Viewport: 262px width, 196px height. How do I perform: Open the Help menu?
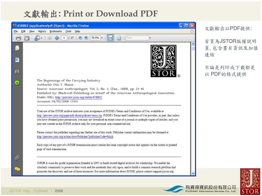coord(77,31)
